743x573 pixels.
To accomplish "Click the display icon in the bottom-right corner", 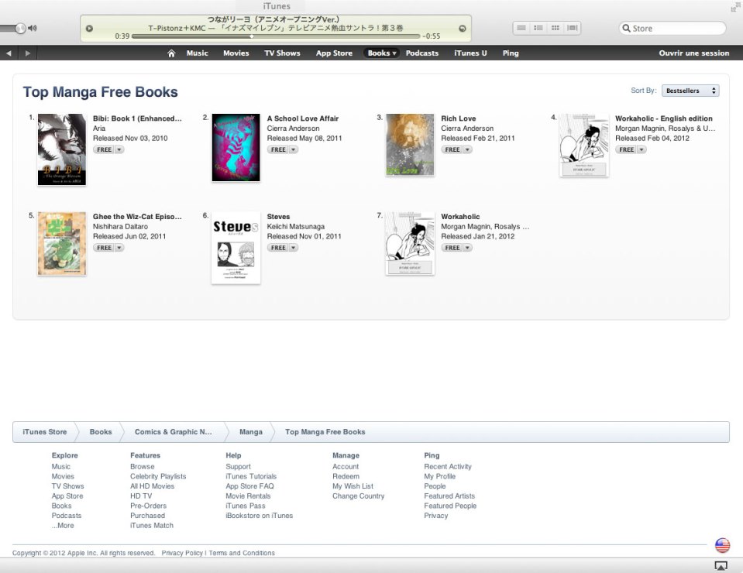I will point(722,564).
